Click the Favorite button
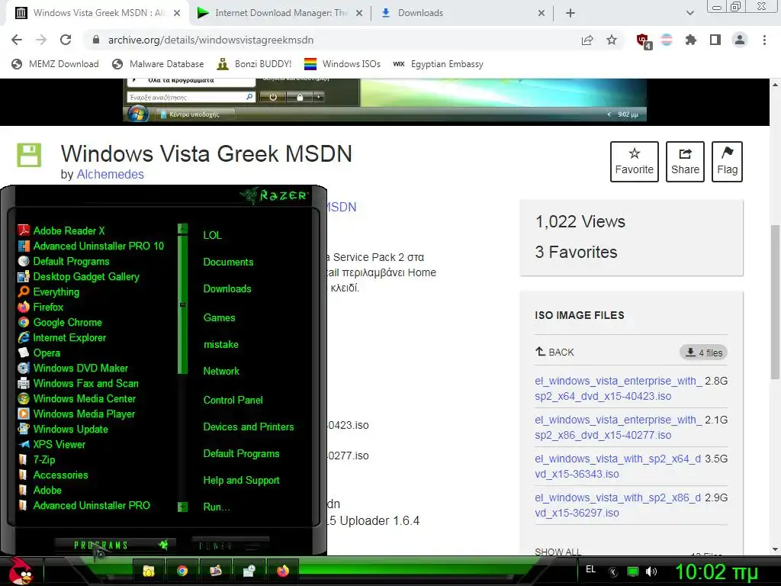Image resolution: width=781 pixels, height=586 pixels. [634, 162]
